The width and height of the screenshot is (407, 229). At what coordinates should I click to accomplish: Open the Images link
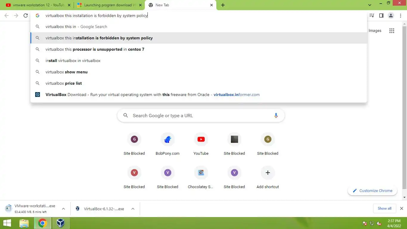click(x=375, y=30)
